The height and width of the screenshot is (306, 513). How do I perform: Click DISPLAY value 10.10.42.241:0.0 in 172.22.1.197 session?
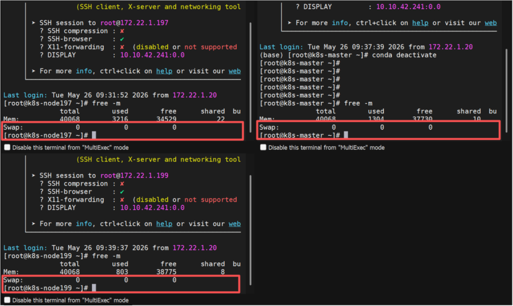point(153,55)
